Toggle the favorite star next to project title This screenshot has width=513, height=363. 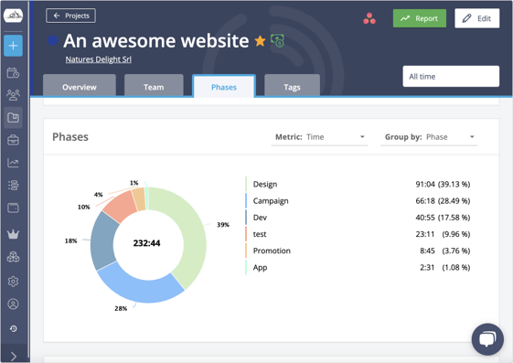point(260,41)
